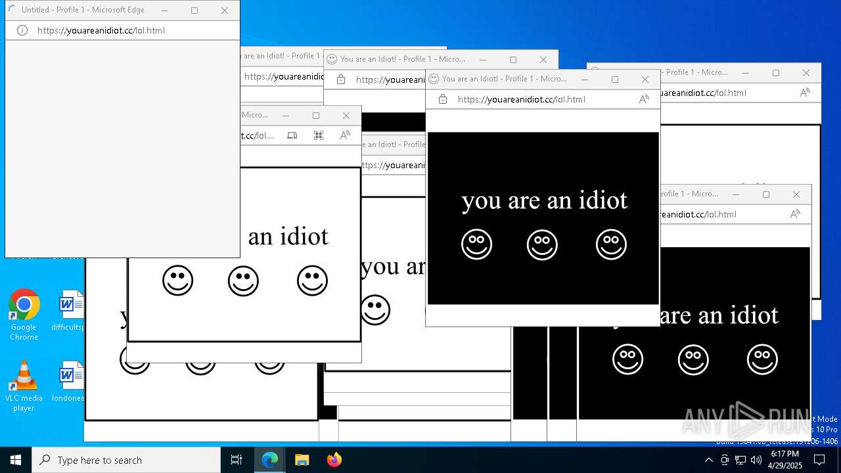
Task: Click the right smiley in the small white window
Action: [x=312, y=281]
